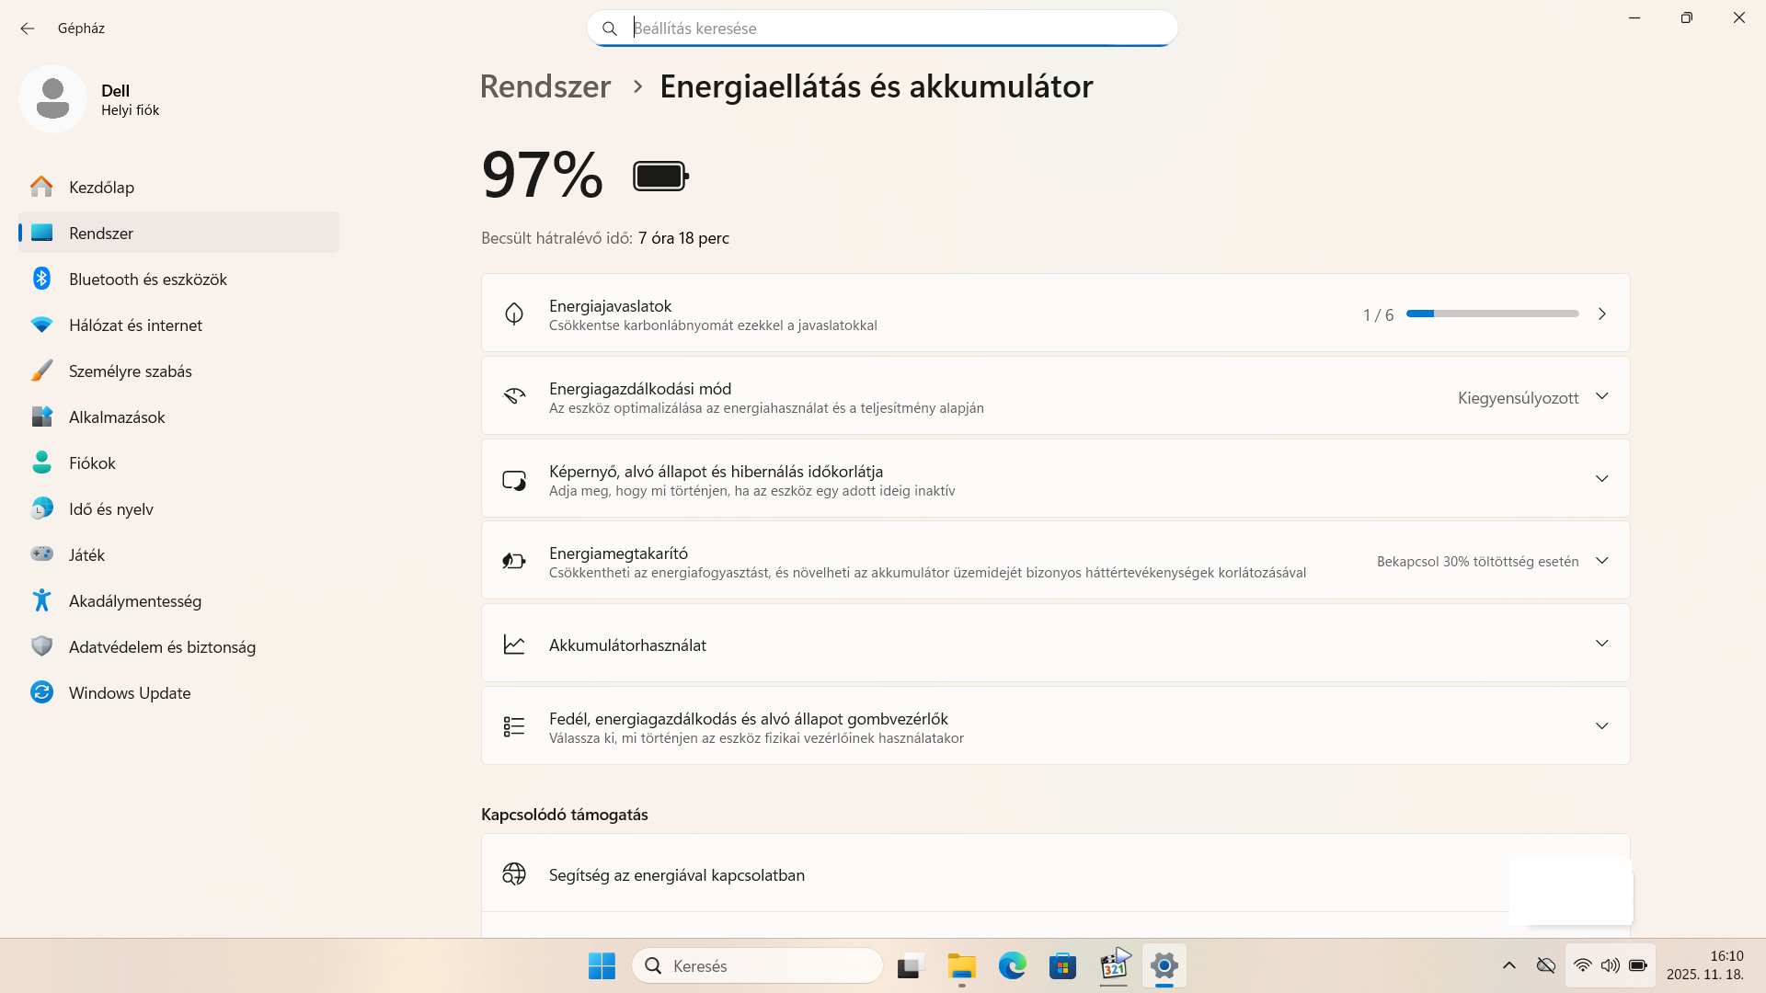Viewport: 1766px width, 993px height.
Task: Click the Windows Update sidebar icon
Action: point(41,692)
